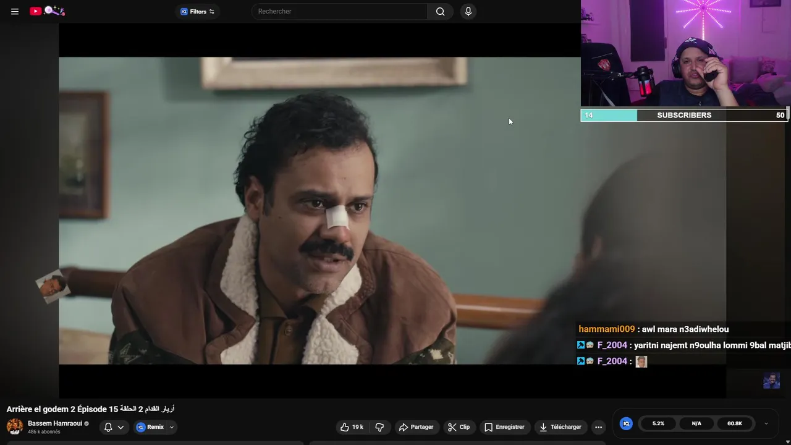Open the vidIQ Filters button
The height and width of the screenshot is (445, 791).
(197, 11)
